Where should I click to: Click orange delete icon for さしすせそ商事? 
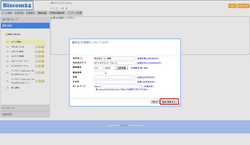click(x=43, y=56)
